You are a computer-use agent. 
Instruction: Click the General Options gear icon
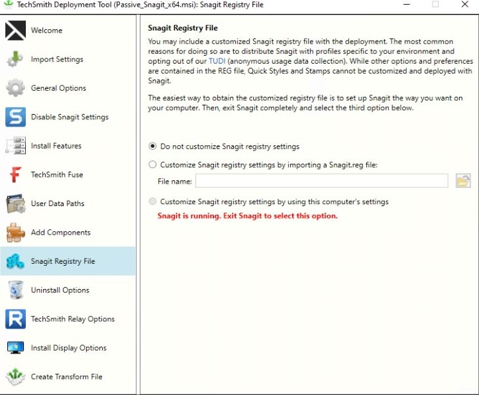click(x=15, y=88)
